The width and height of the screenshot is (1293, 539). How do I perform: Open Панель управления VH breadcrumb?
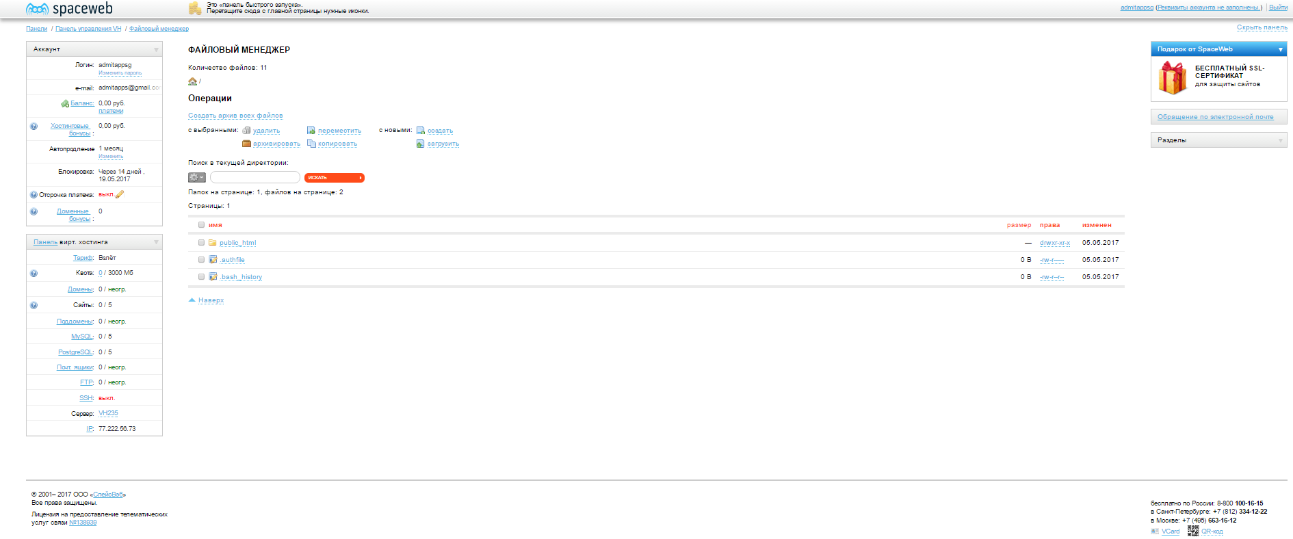point(88,29)
